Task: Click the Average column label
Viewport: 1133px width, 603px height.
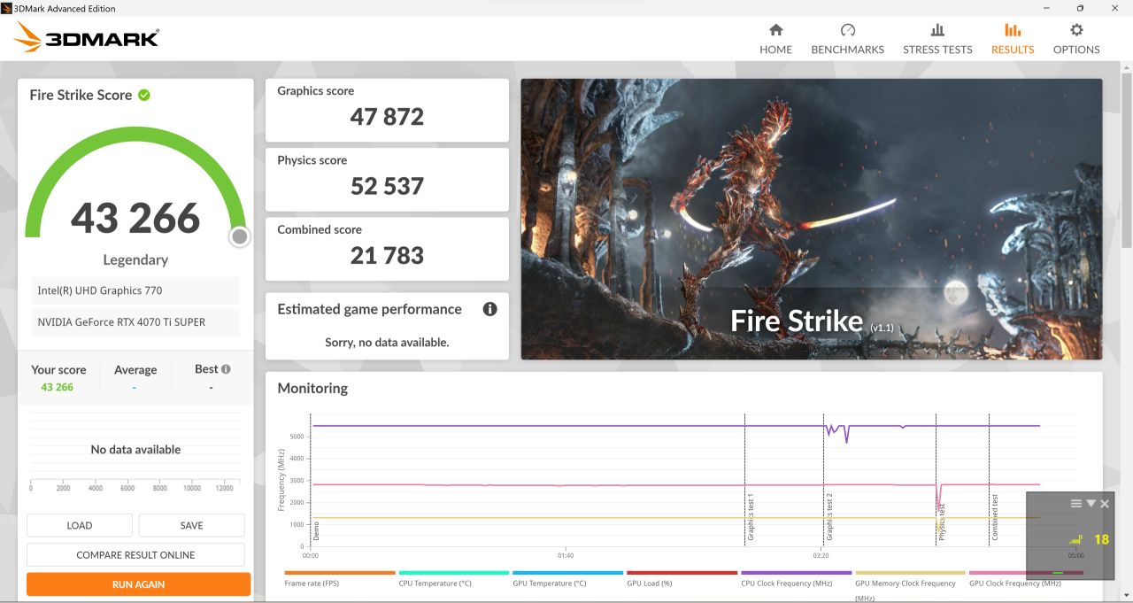Action: (x=135, y=370)
